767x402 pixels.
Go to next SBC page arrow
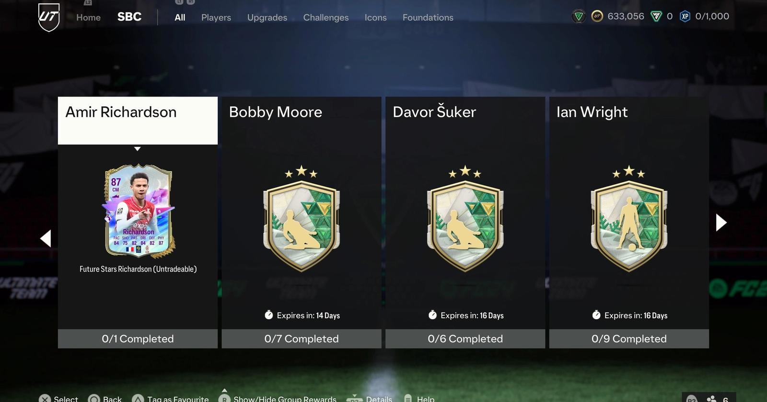point(721,223)
